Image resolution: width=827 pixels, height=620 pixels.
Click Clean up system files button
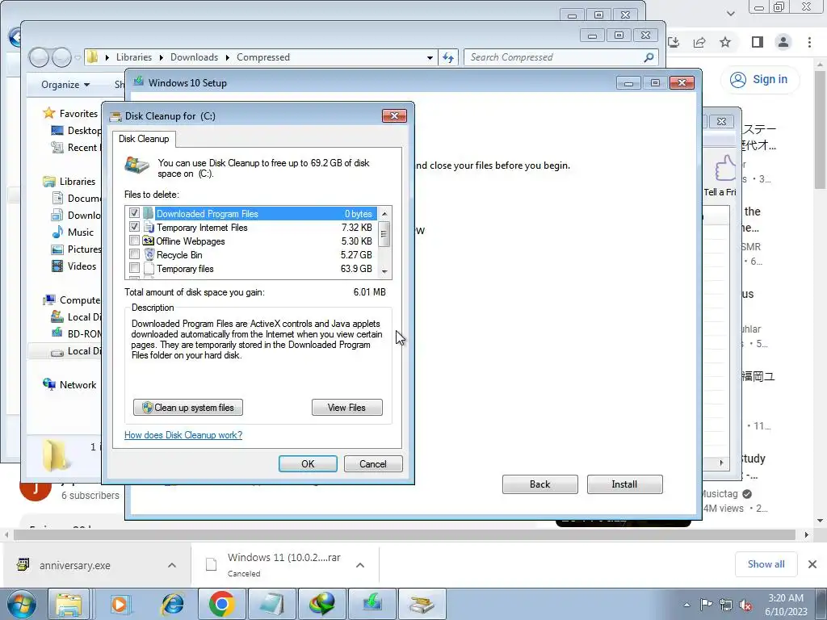[x=187, y=408]
